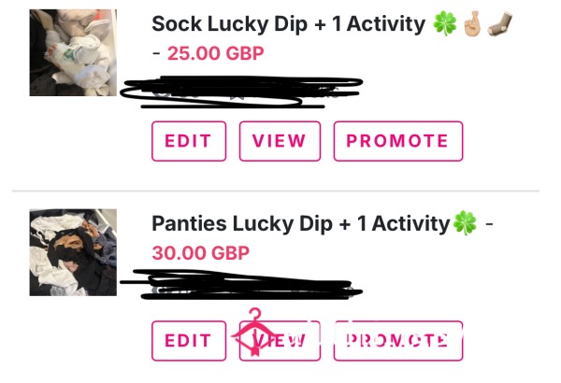The width and height of the screenshot is (561, 383).
Task: View the Sock Lucky Dip listing
Action: pos(280,141)
